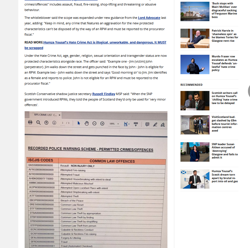Click the VisitScotland story thumbnail
The image size is (250, 248).
click(x=195, y=125)
